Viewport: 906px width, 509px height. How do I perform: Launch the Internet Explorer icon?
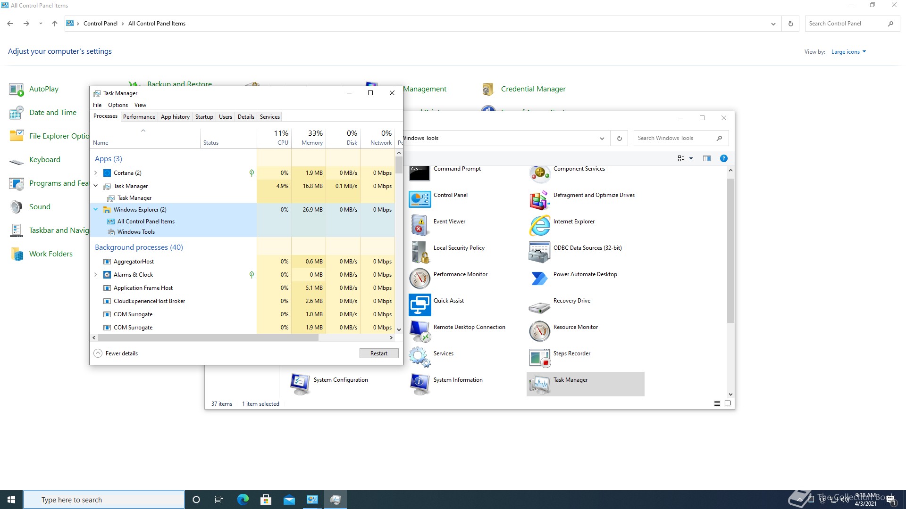click(539, 226)
